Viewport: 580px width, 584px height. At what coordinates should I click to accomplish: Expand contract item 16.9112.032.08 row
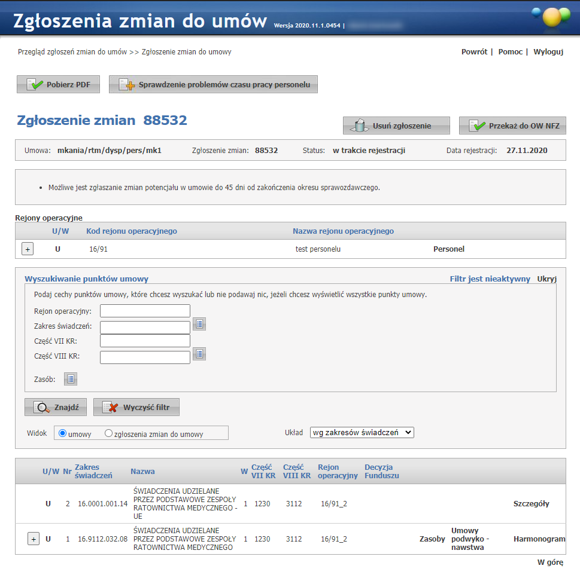pos(34,539)
